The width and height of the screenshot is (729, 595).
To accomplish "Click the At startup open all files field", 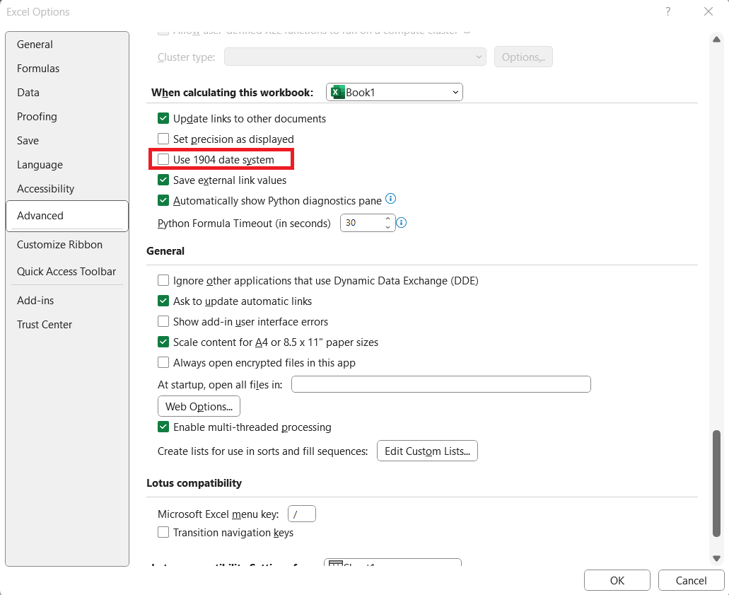I will pyautogui.click(x=441, y=384).
